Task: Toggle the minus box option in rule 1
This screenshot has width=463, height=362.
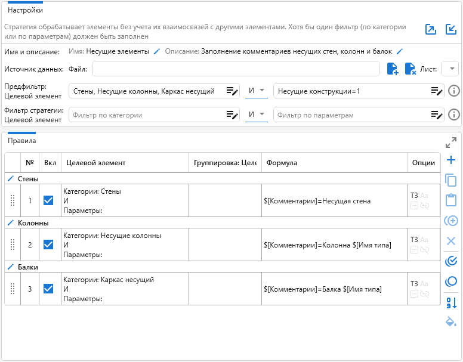Action: (x=414, y=206)
